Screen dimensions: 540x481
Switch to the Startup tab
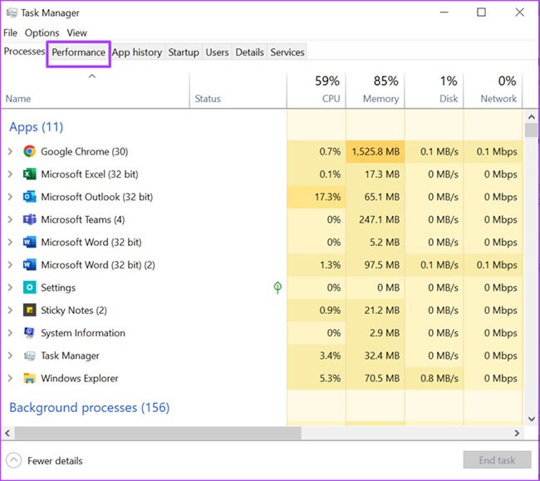[184, 52]
